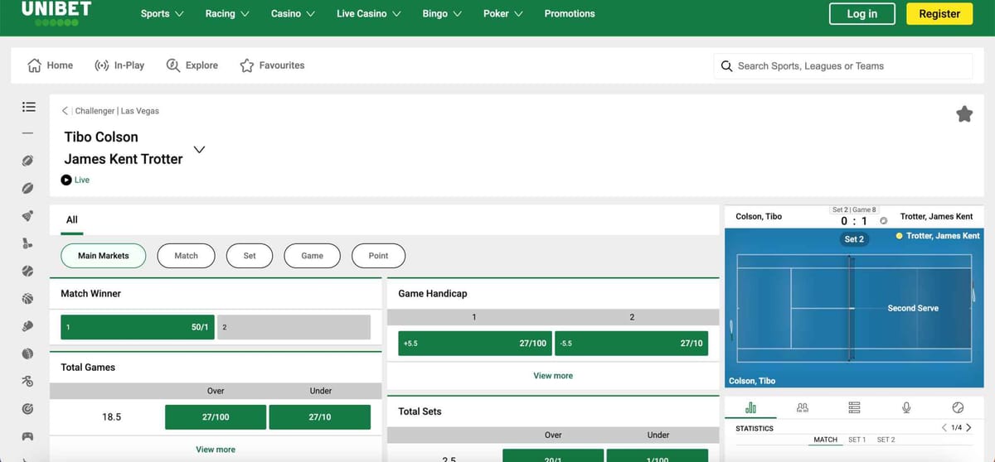
Task: Open the standings table tab icon
Action: pyautogui.click(x=854, y=407)
